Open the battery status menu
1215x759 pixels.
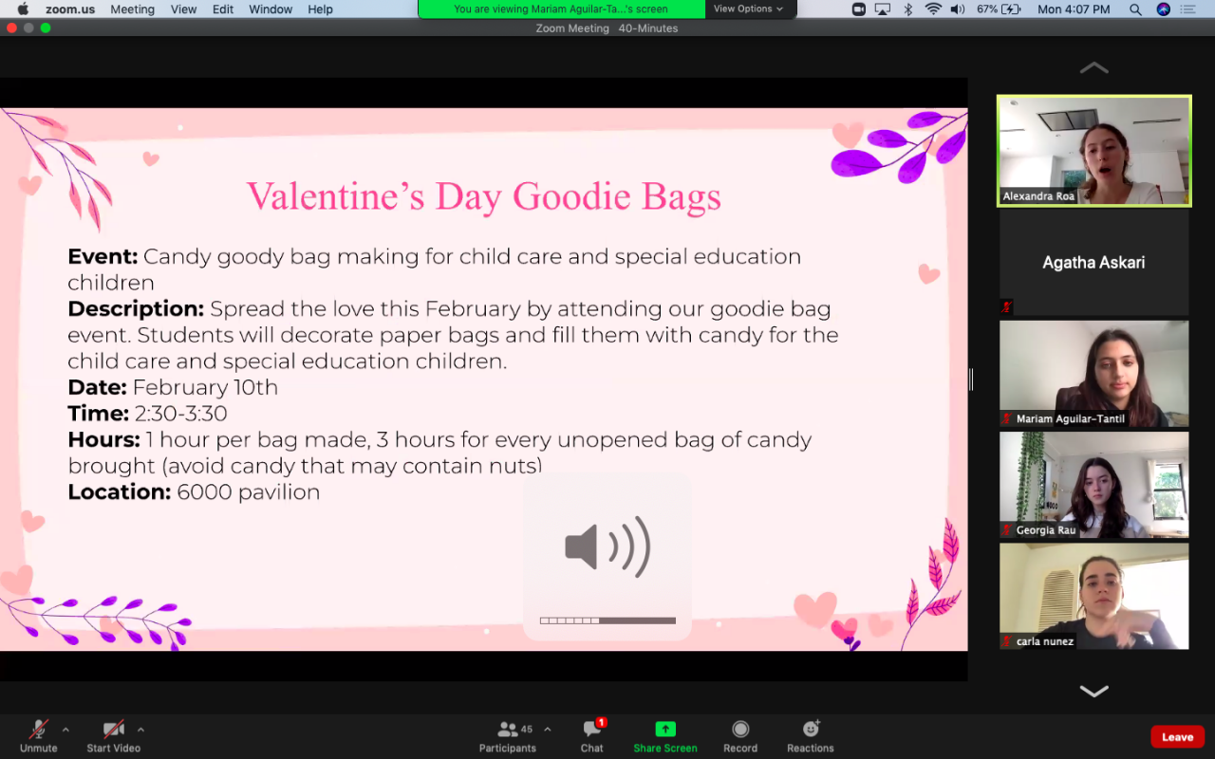coord(1000,9)
